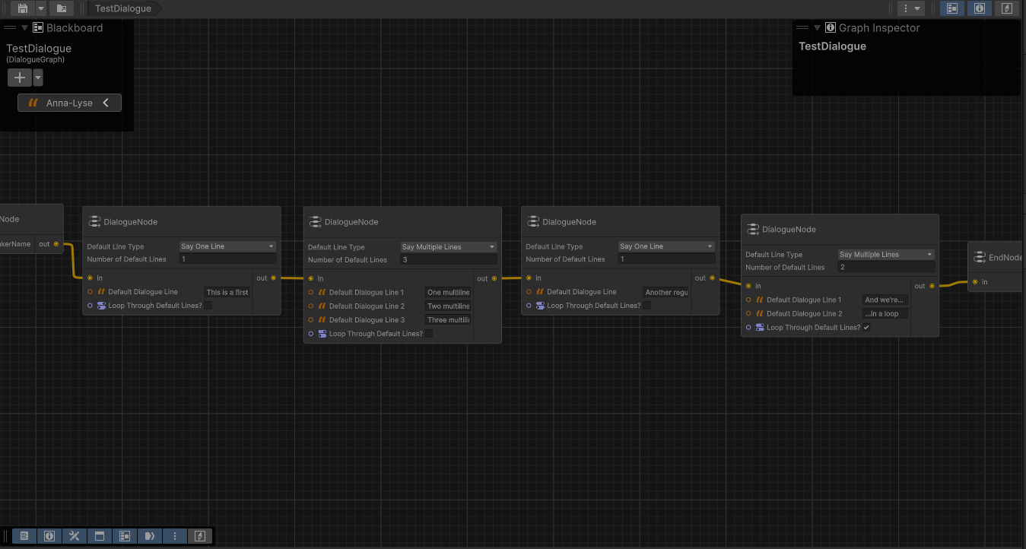This screenshot has height=549, width=1026.
Task: Edit the Number of Default Lines field showing 3
Action: point(448,259)
